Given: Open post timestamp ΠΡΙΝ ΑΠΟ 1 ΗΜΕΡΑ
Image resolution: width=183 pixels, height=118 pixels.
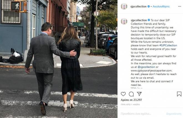Looking at the screenshot, I should click(x=130, y=105).
